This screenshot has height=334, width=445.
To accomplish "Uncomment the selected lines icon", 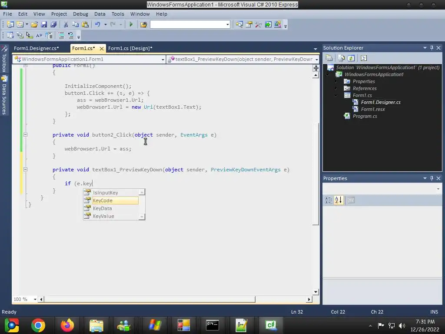I will pos(71,36).
